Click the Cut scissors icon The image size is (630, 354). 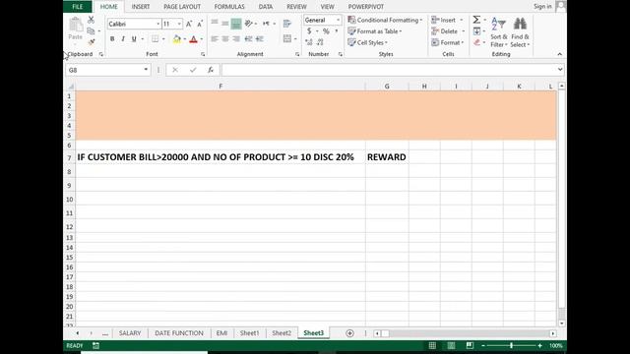click(x=92, y=20)
